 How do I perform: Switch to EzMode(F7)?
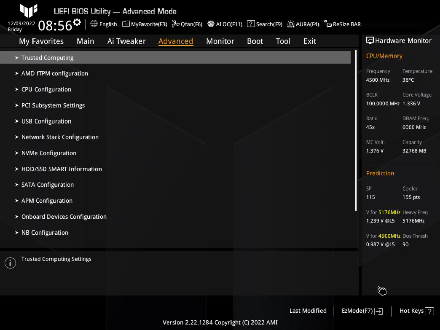pos(362,311)
